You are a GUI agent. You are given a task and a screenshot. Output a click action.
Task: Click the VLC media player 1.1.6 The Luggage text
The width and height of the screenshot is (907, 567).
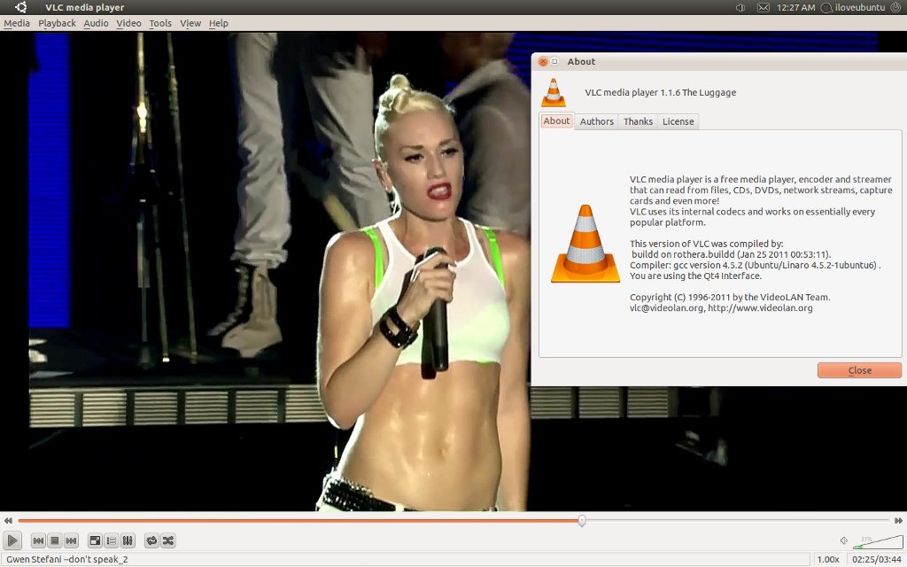click(x=661, y=92)
